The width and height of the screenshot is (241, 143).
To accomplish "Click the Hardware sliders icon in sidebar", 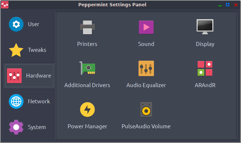I will pos(14,76).
